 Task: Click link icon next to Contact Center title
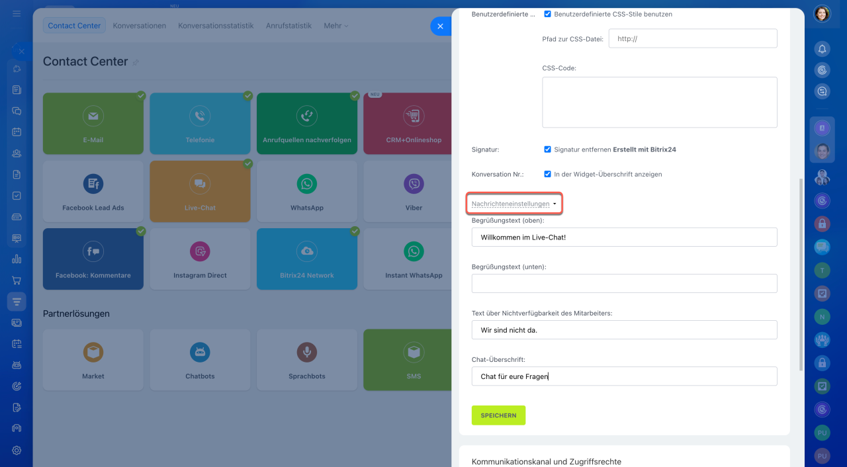(x=136, y=62)
